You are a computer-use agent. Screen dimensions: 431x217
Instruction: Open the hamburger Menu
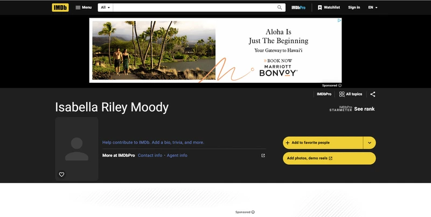click(x=84, y=8)
